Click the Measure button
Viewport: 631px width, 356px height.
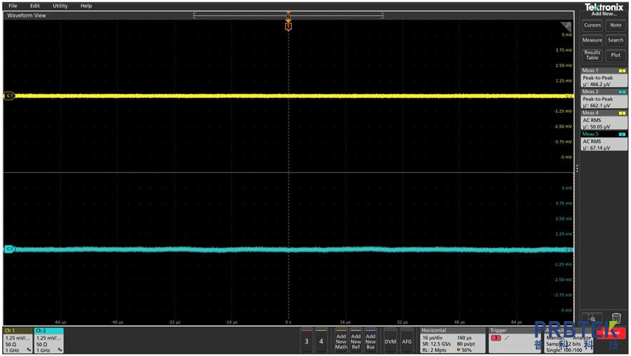click(592, 40)
